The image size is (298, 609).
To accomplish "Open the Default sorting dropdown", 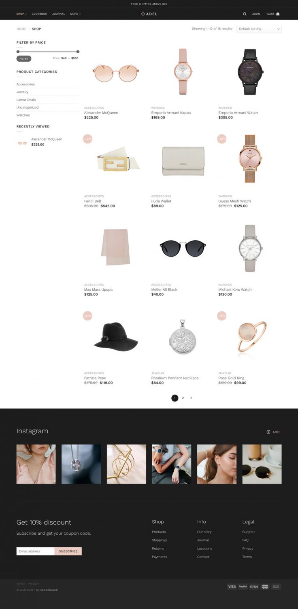I will [259, 29].
